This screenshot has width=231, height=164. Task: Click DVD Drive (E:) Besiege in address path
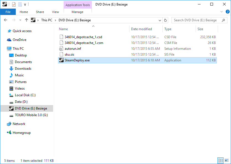coord(75,20)
